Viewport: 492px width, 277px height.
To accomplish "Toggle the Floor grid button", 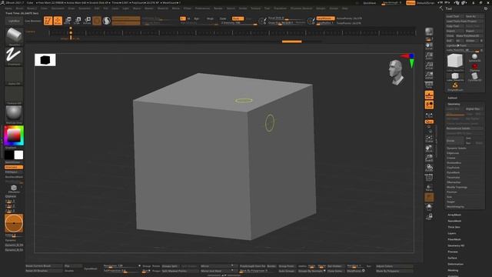I will tap(429, 95).
